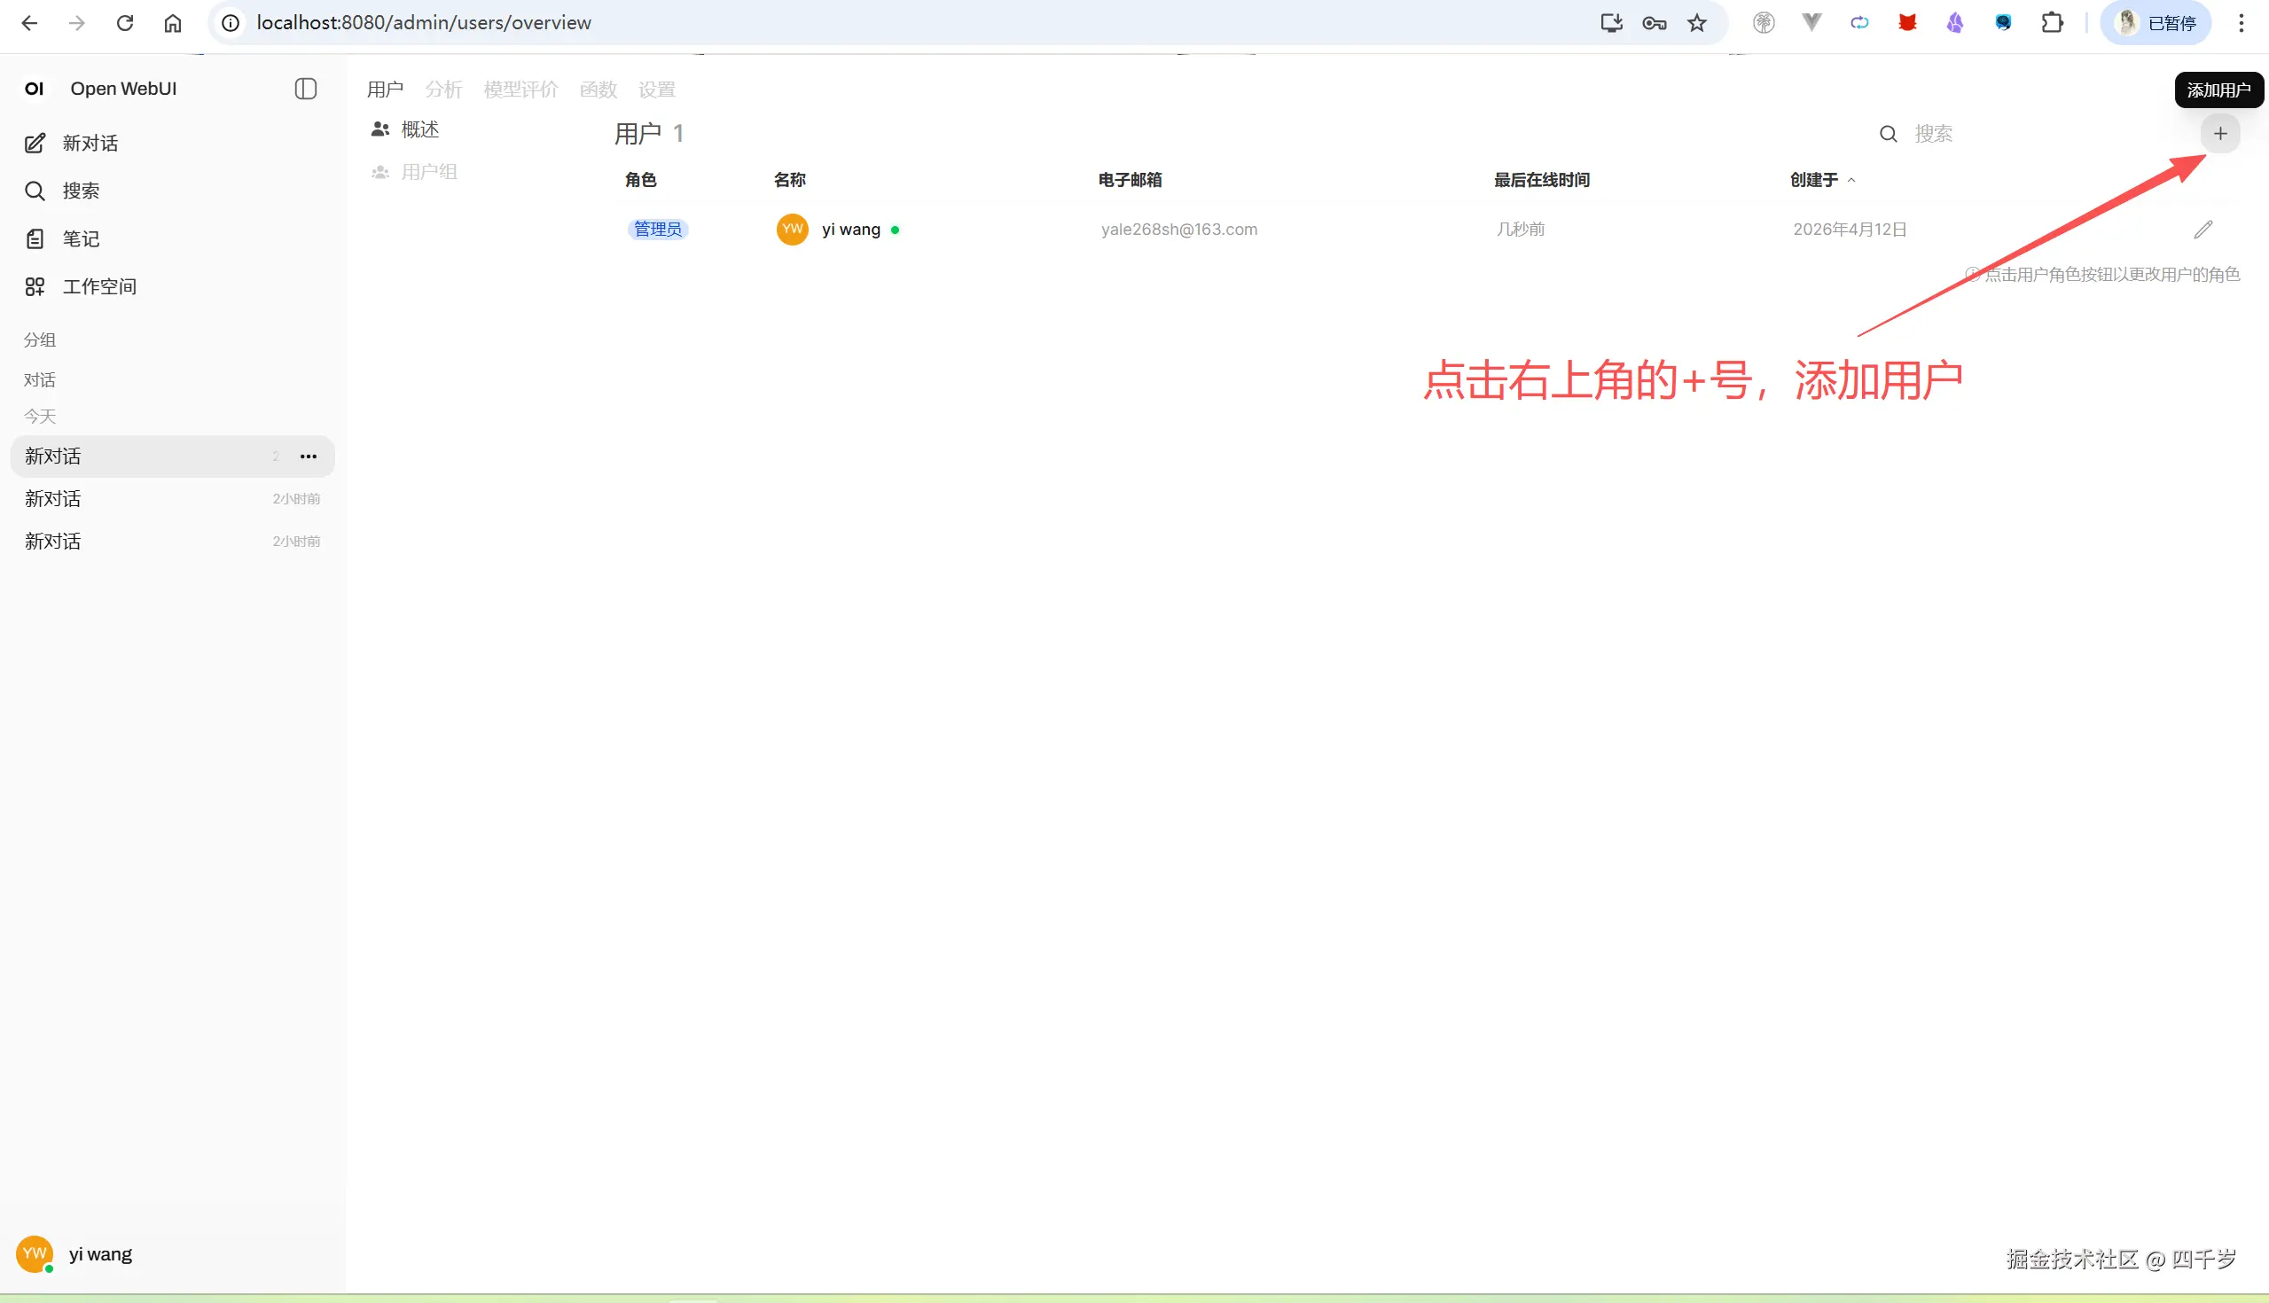
Task: Start a new chat using the pencil icon
Action: (x=35, y=143)
